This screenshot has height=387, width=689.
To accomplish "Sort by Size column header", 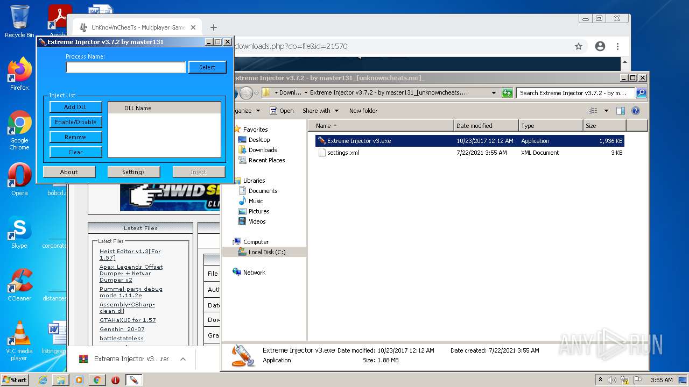I will pyautogui.click(x=604, y=126).
